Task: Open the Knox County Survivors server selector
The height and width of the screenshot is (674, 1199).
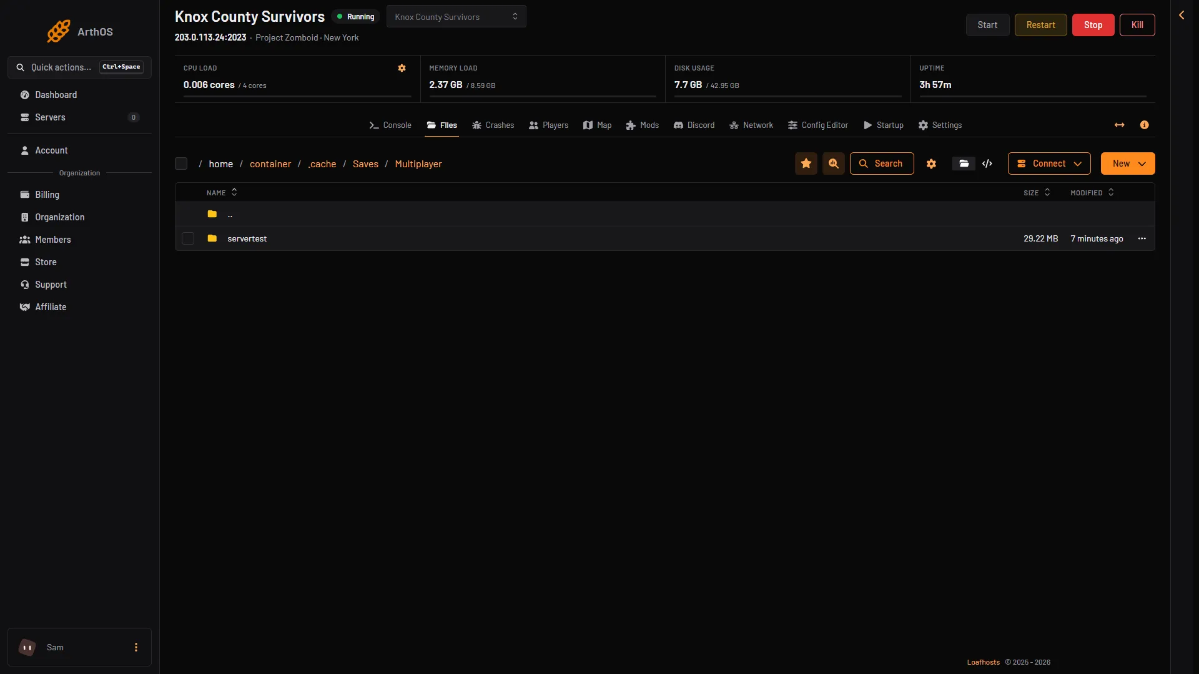Action: point(456,16)
